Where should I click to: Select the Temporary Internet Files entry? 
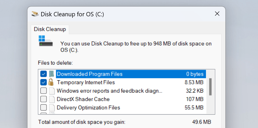(x=131, y=82)
